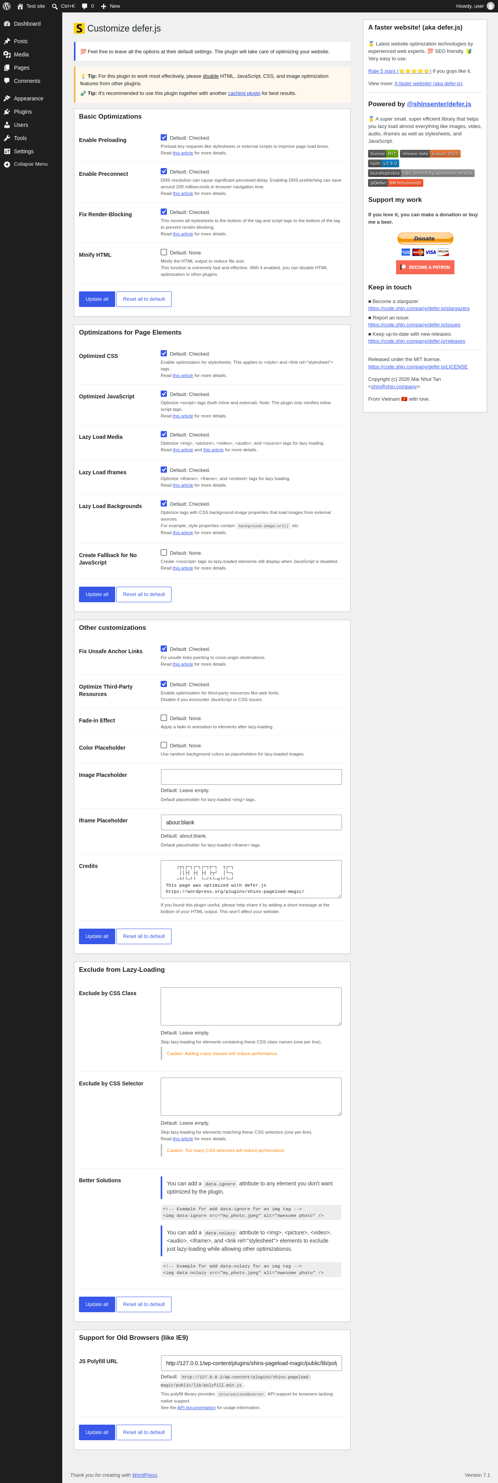The width and height of the screenshot is (498, 1483).
Task: Click the Dashboard gauge icon in the sidebar
Action: (x=7, y=24)
